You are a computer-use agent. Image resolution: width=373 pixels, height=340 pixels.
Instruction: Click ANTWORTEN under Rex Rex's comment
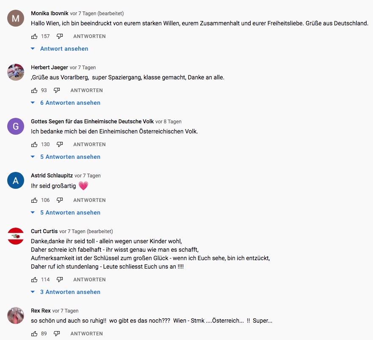click(x=86, y=334)
